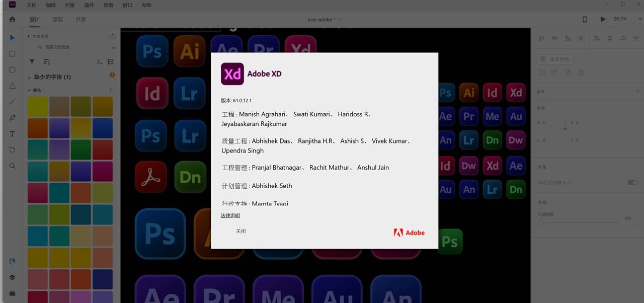Open the icon-adobe document title dropdown
The image size is (644, 303).
(340, 19)
